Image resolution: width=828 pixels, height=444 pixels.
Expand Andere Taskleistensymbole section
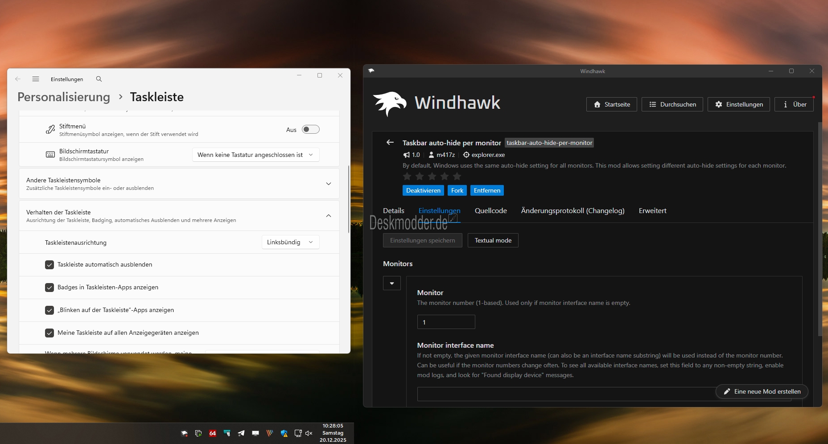(328, 184)
